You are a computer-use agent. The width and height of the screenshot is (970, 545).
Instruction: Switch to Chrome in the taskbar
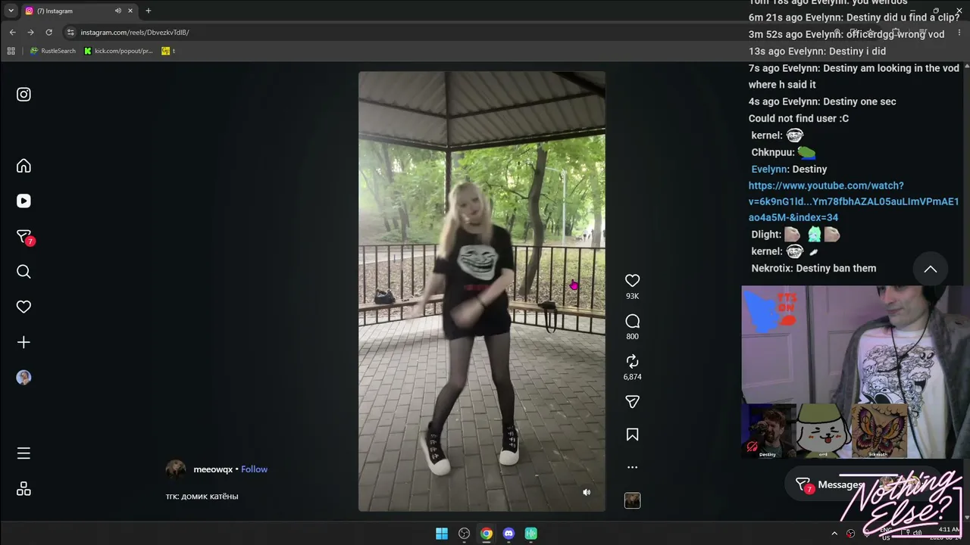pyautogui.click(x=487, y=534)
